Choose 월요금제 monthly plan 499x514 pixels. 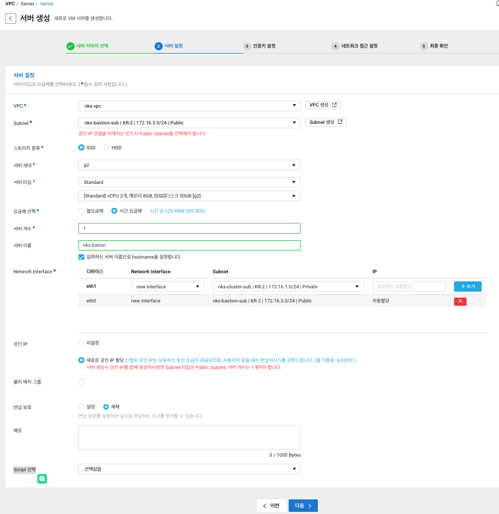[x=81, y=211]
